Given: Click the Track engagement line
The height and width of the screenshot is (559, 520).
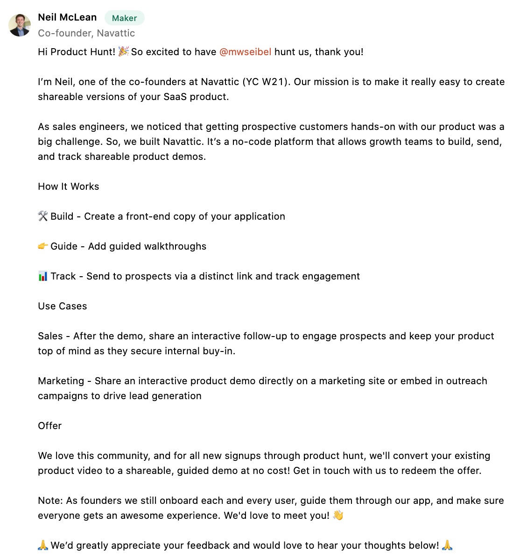Looking at the screenshot, I should (199, 276).
